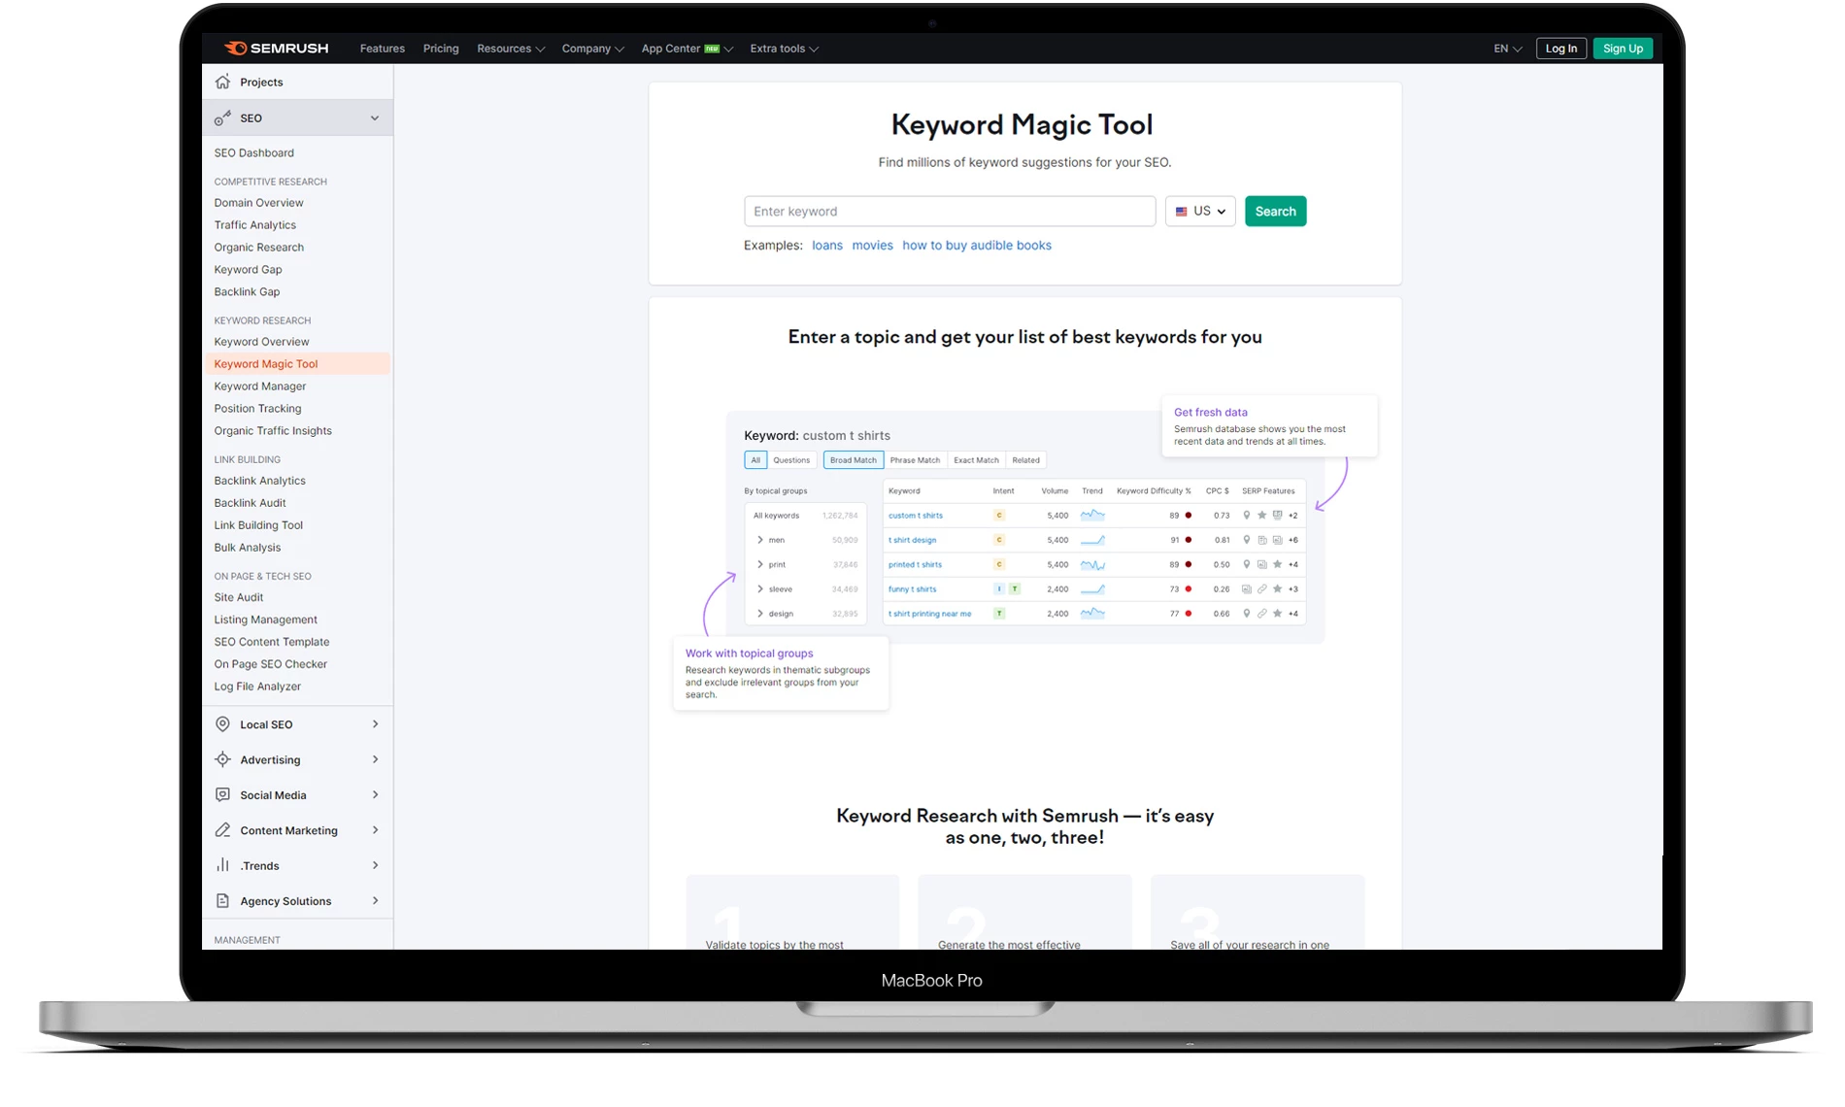Viewport: 1845px width, 1107px height.
Task: Open Link Building Tool
Action: [259, 525]
